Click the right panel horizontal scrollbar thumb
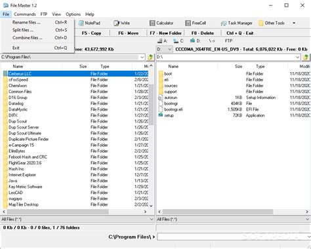The width and height of the screenshot is (311, 249). (x=218, y=212)
